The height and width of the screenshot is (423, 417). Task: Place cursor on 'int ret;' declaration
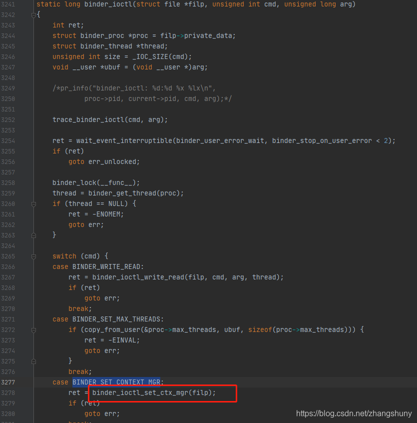[x=68, y=25]
